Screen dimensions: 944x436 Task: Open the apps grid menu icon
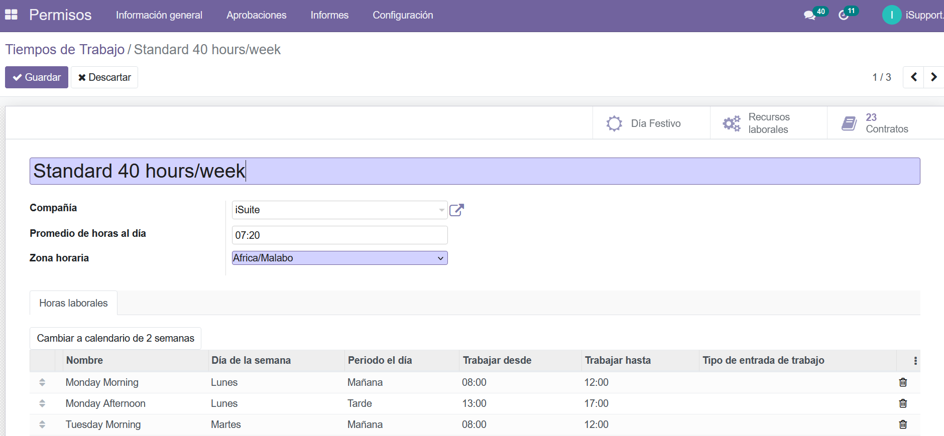coord(11,15)
